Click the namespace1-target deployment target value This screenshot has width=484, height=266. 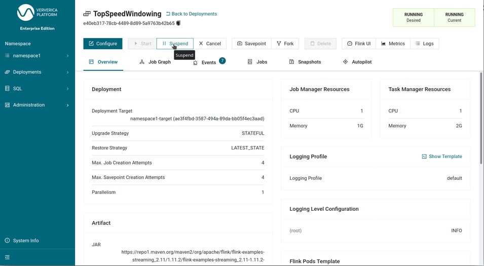pyautogui.click(x=197, y=119)
